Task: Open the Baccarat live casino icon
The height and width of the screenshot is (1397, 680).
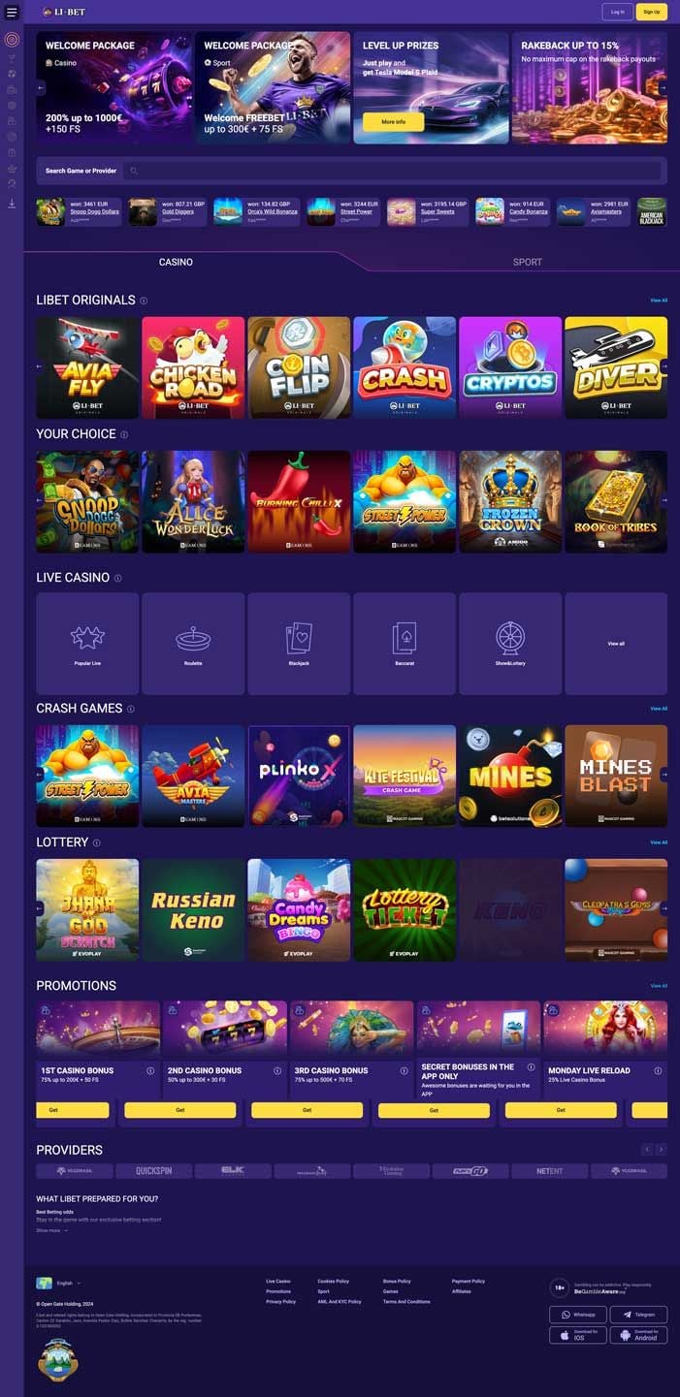Action: 405,639
